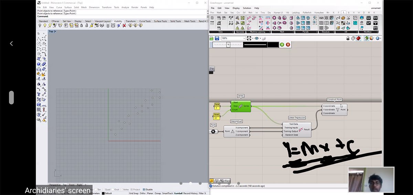Toggle Grid Snap in the status bar

click(x=134, y=193)
